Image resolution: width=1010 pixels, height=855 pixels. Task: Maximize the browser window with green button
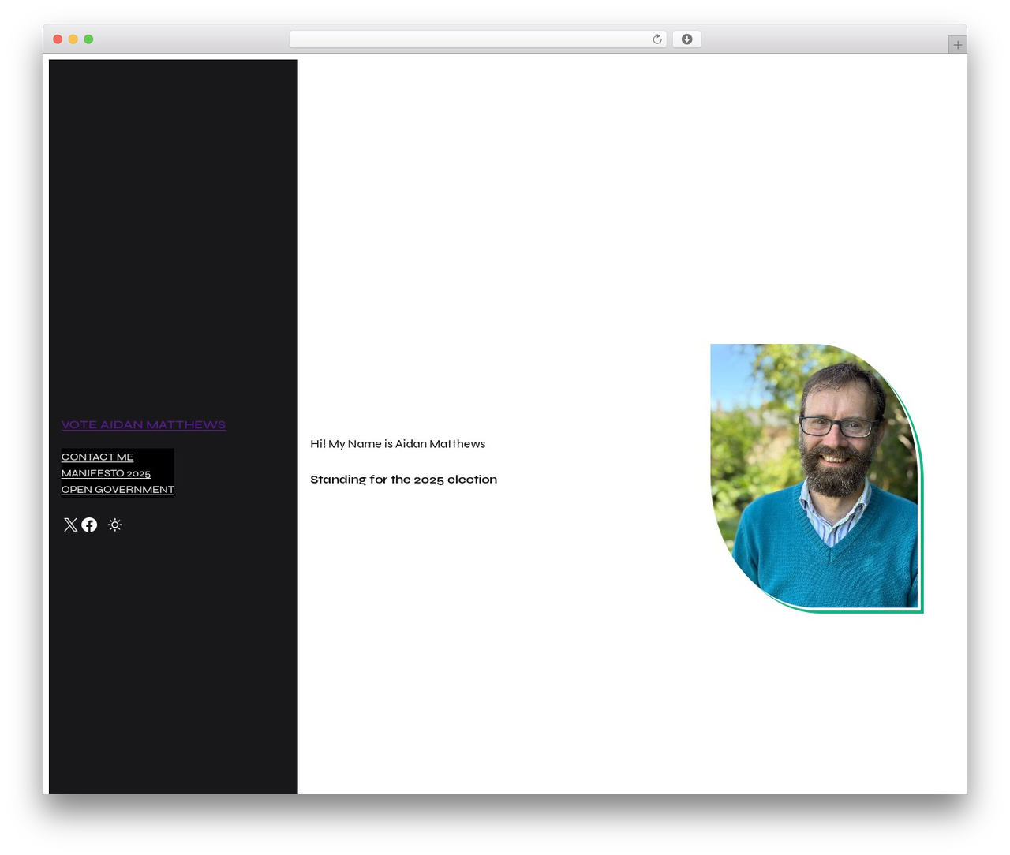pyautogui.click(x=89, y=39)
